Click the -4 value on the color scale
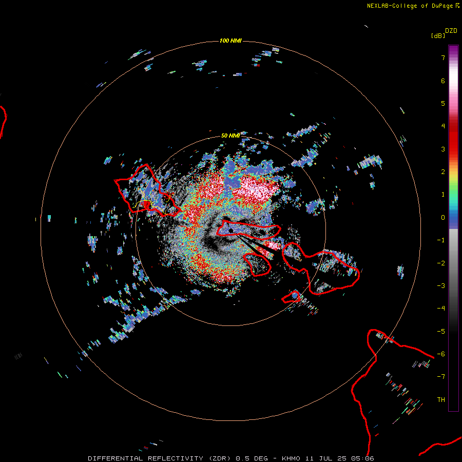Screen dimensions: 462x462 click(441, 309)
